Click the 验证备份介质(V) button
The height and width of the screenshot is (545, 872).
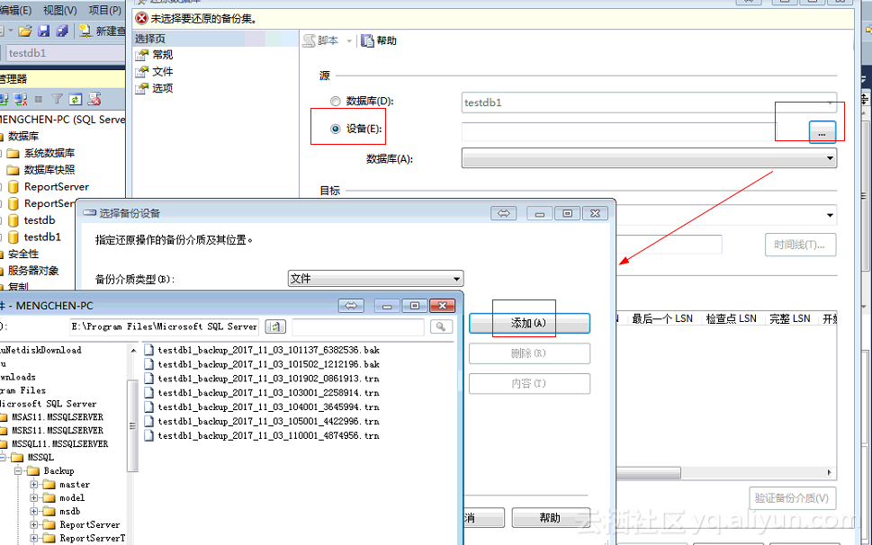pos(792,497)
